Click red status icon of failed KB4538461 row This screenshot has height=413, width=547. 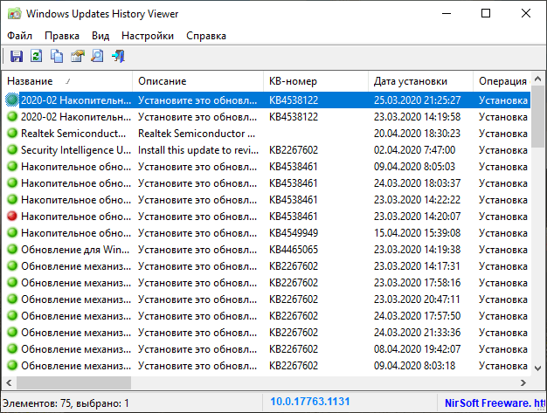(x=12, y=216)
